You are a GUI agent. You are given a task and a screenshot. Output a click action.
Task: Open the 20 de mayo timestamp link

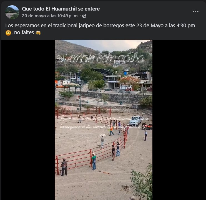[x=50, y=16]
